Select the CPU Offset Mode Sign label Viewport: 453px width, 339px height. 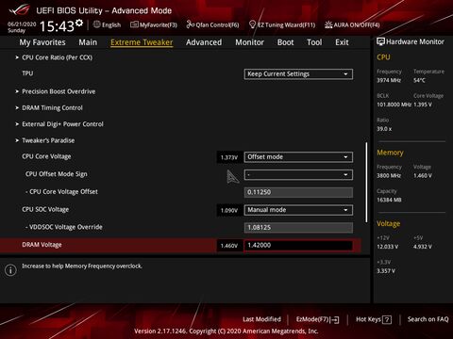[57, 174]
